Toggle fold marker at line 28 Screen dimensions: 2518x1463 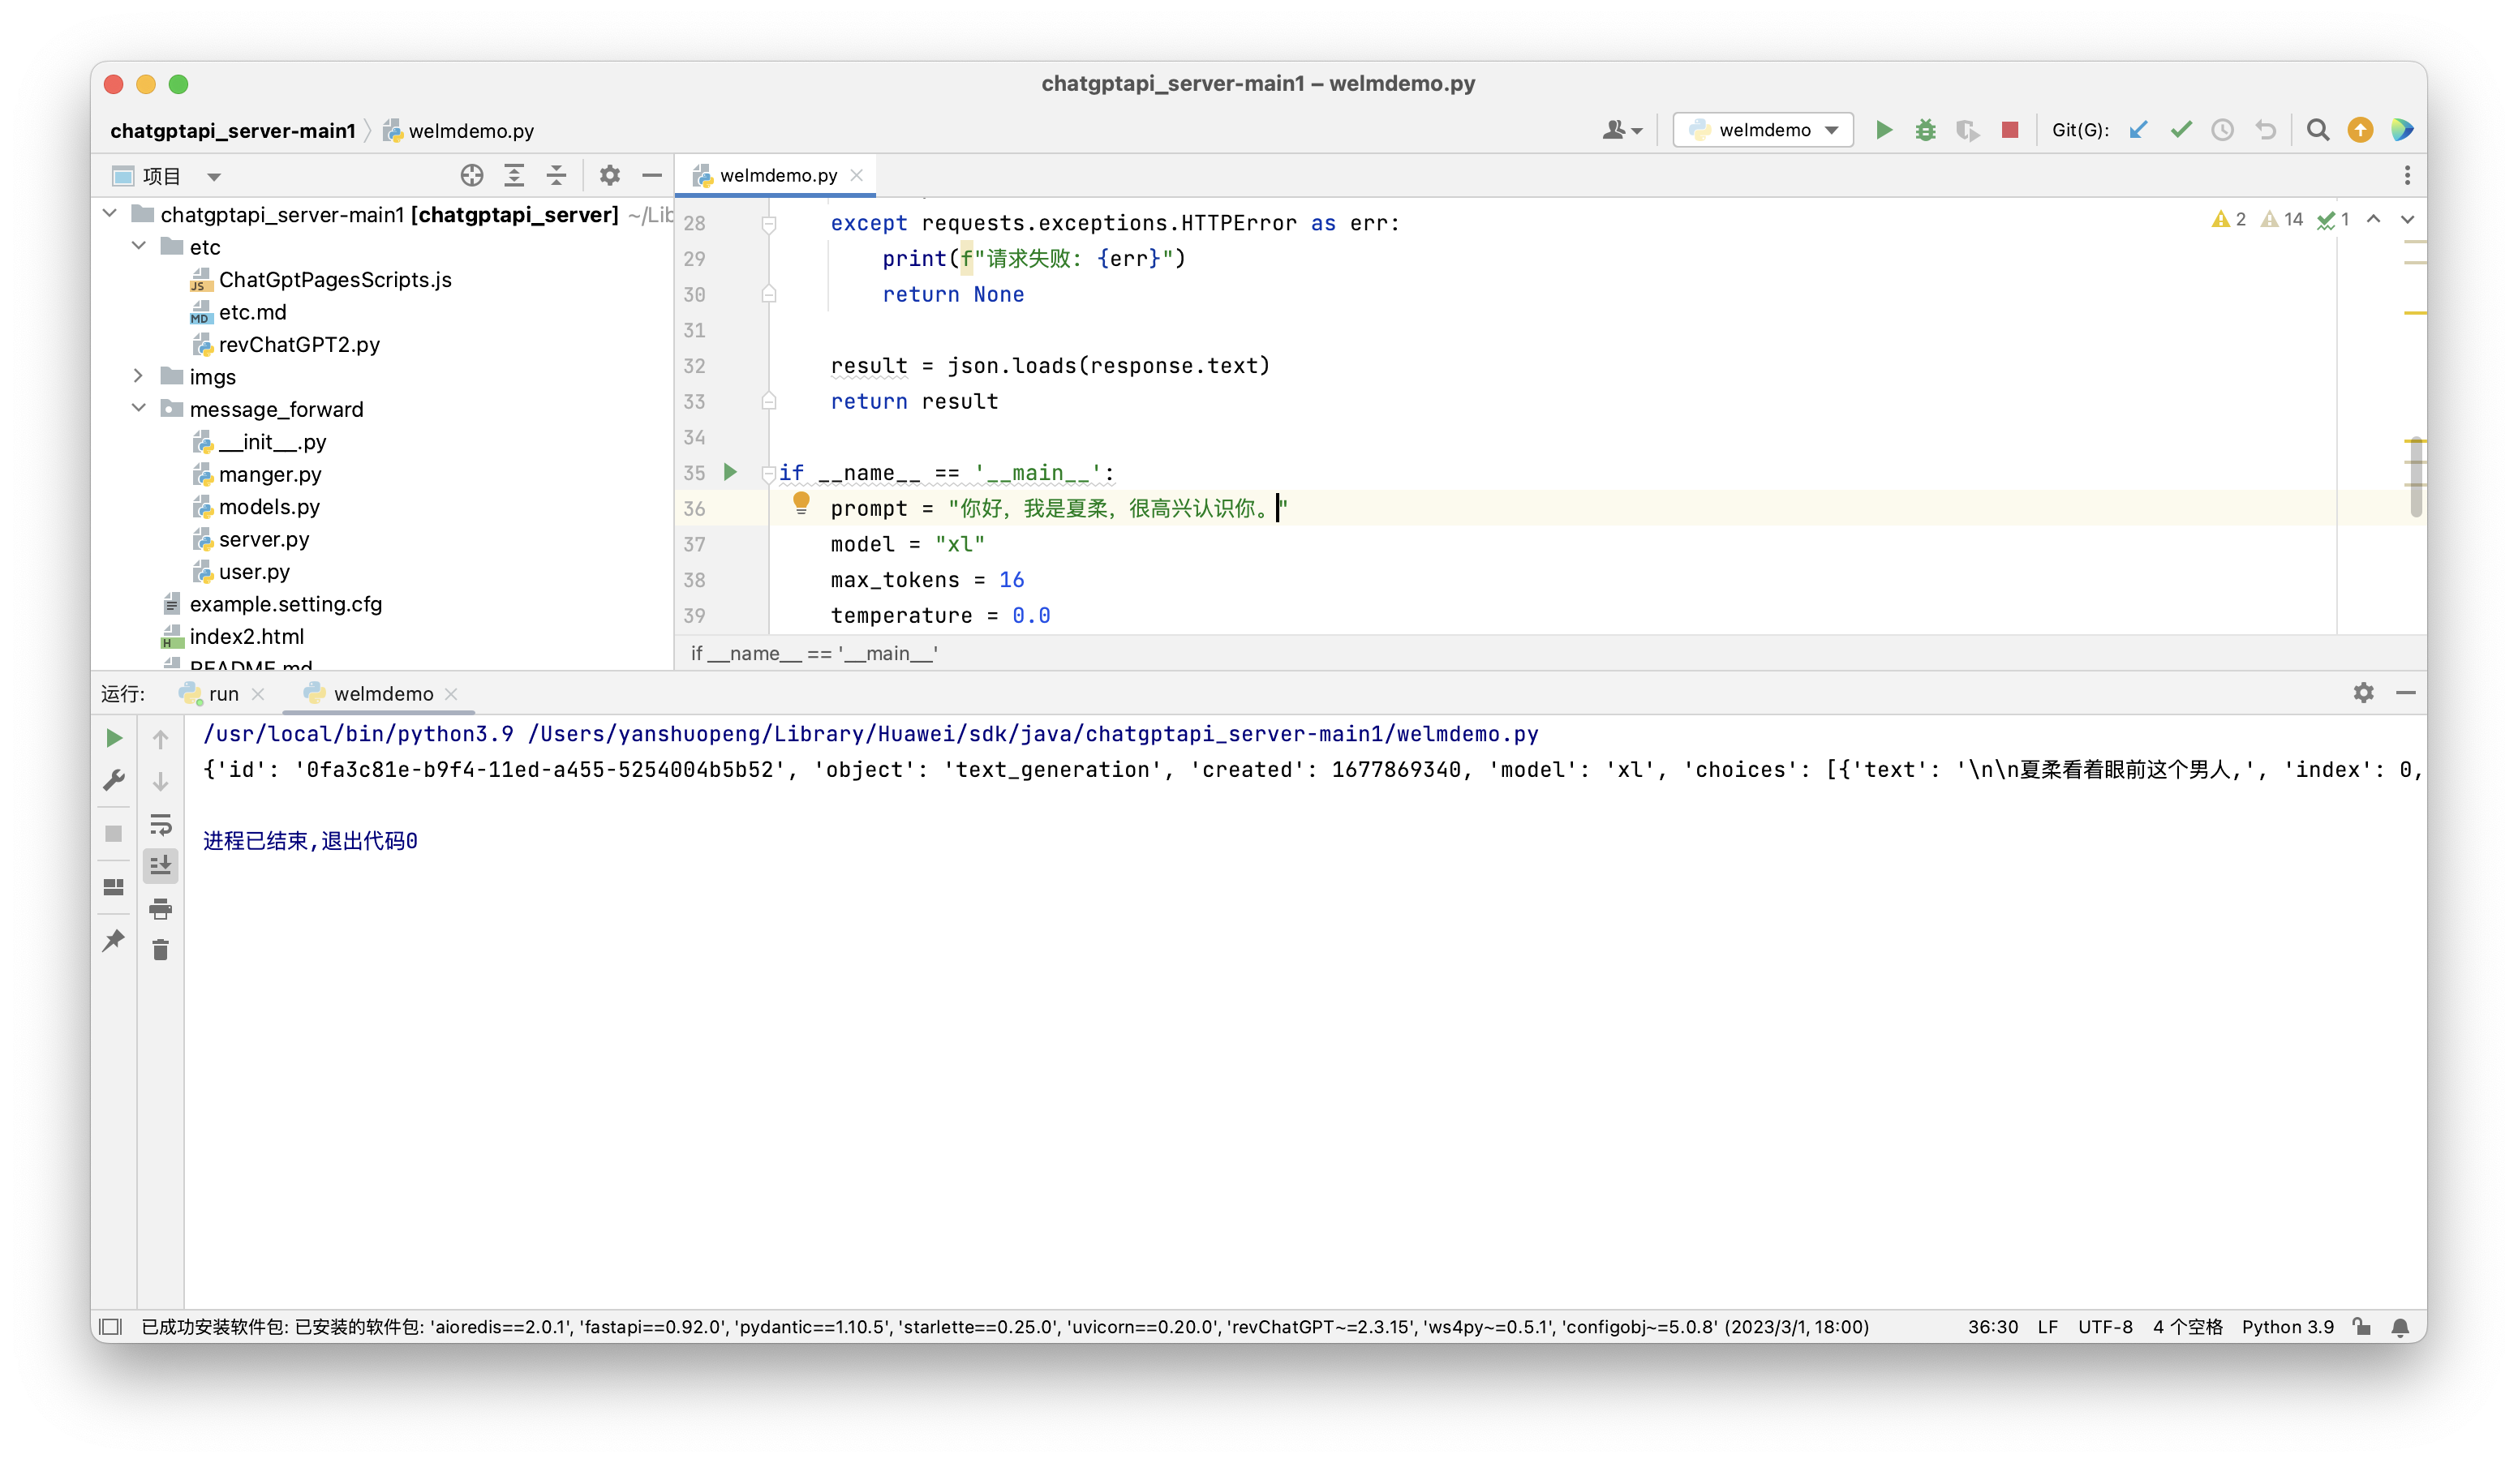pos(768,224)
